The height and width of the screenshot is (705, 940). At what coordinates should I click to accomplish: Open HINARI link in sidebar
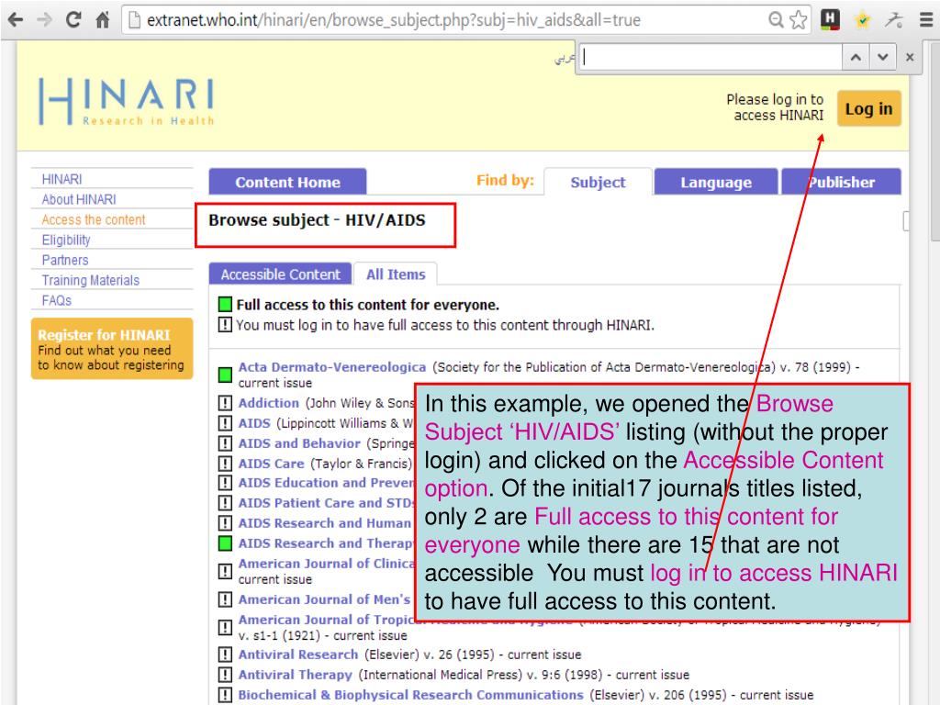[x=62, y=179]
